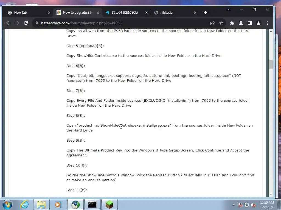Reload the betaarchive page
This screenshot has height=210, width=281.
(26, 23)
